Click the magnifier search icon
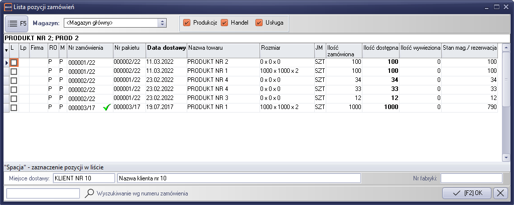This screenshot has height=205, width=514. (x=89, y=193)
